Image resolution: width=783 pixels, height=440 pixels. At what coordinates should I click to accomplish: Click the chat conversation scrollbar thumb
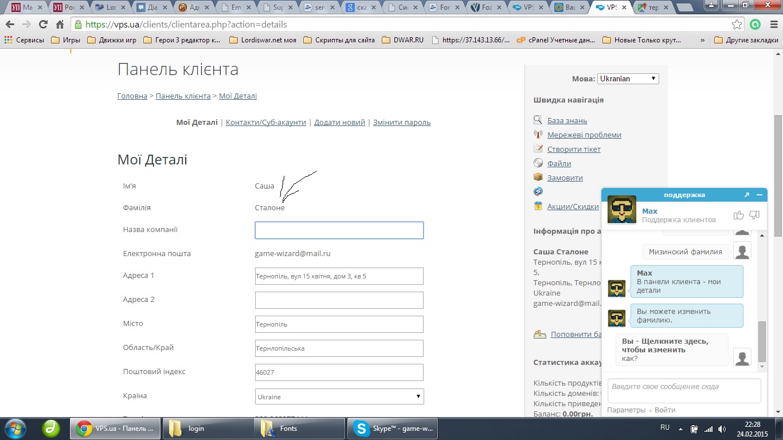[x=762, y=340]
